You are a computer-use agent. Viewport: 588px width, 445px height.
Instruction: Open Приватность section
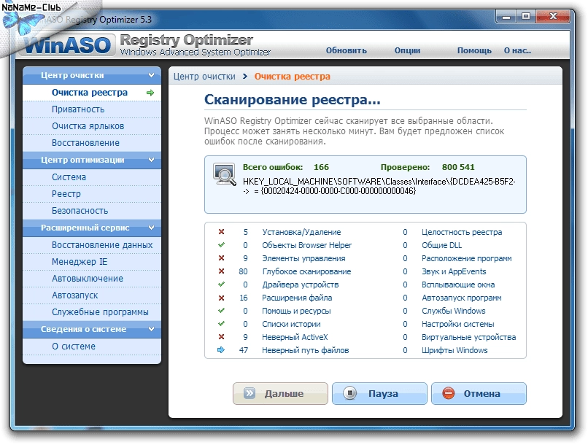[x=92, y=109]
